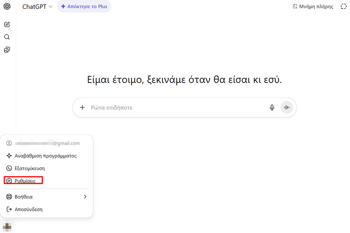Start dictation with the microphone icon
Screen dimensions: 350x233
272,107
